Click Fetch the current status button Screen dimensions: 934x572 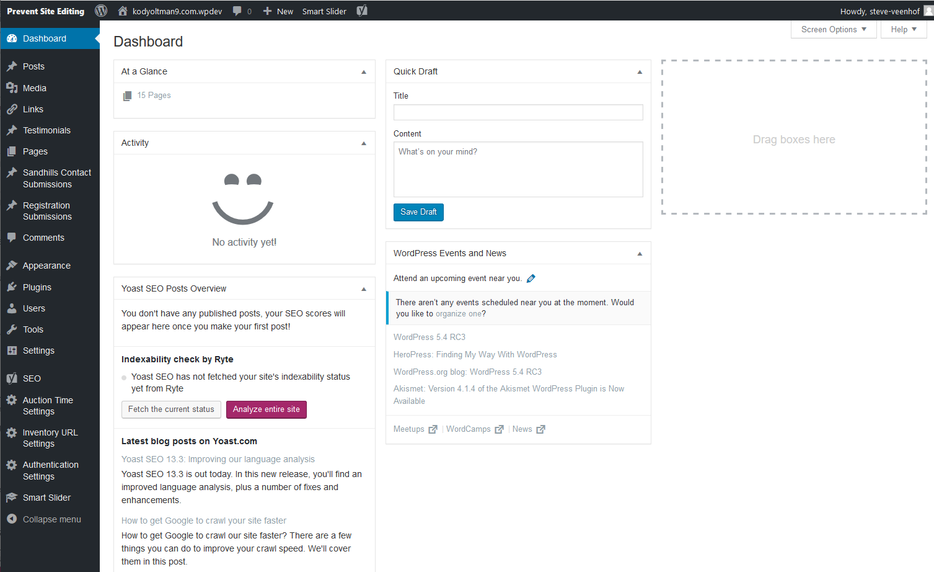[x=171, y=409]
